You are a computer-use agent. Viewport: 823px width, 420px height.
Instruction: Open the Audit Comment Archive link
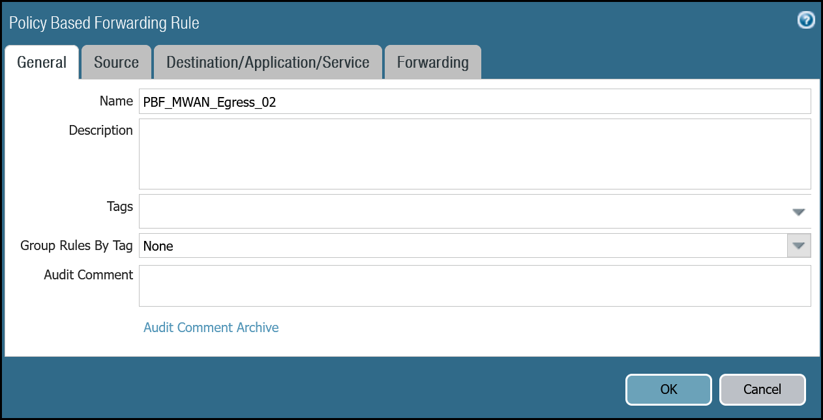click(x=211, y=328)
